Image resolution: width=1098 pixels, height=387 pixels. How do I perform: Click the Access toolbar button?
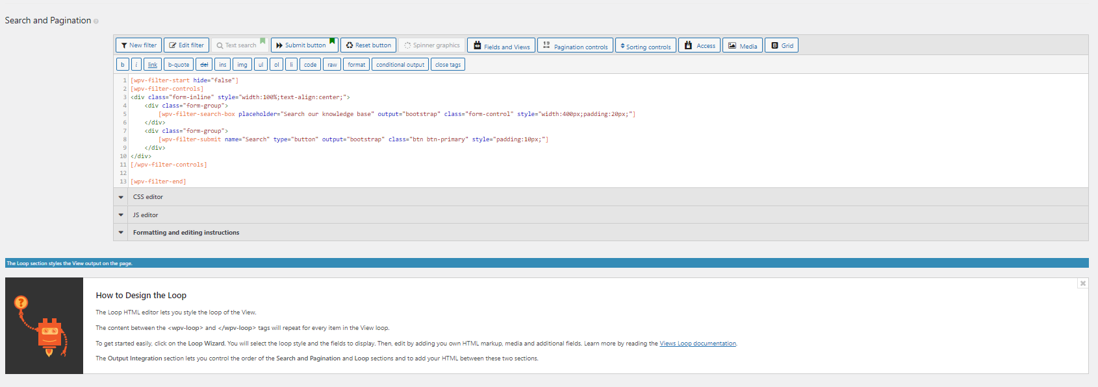pos(699,45)
